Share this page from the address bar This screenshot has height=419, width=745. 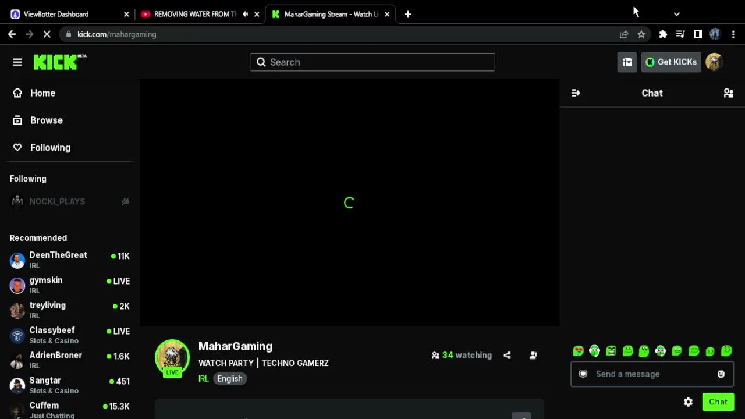tap(624, 34)
